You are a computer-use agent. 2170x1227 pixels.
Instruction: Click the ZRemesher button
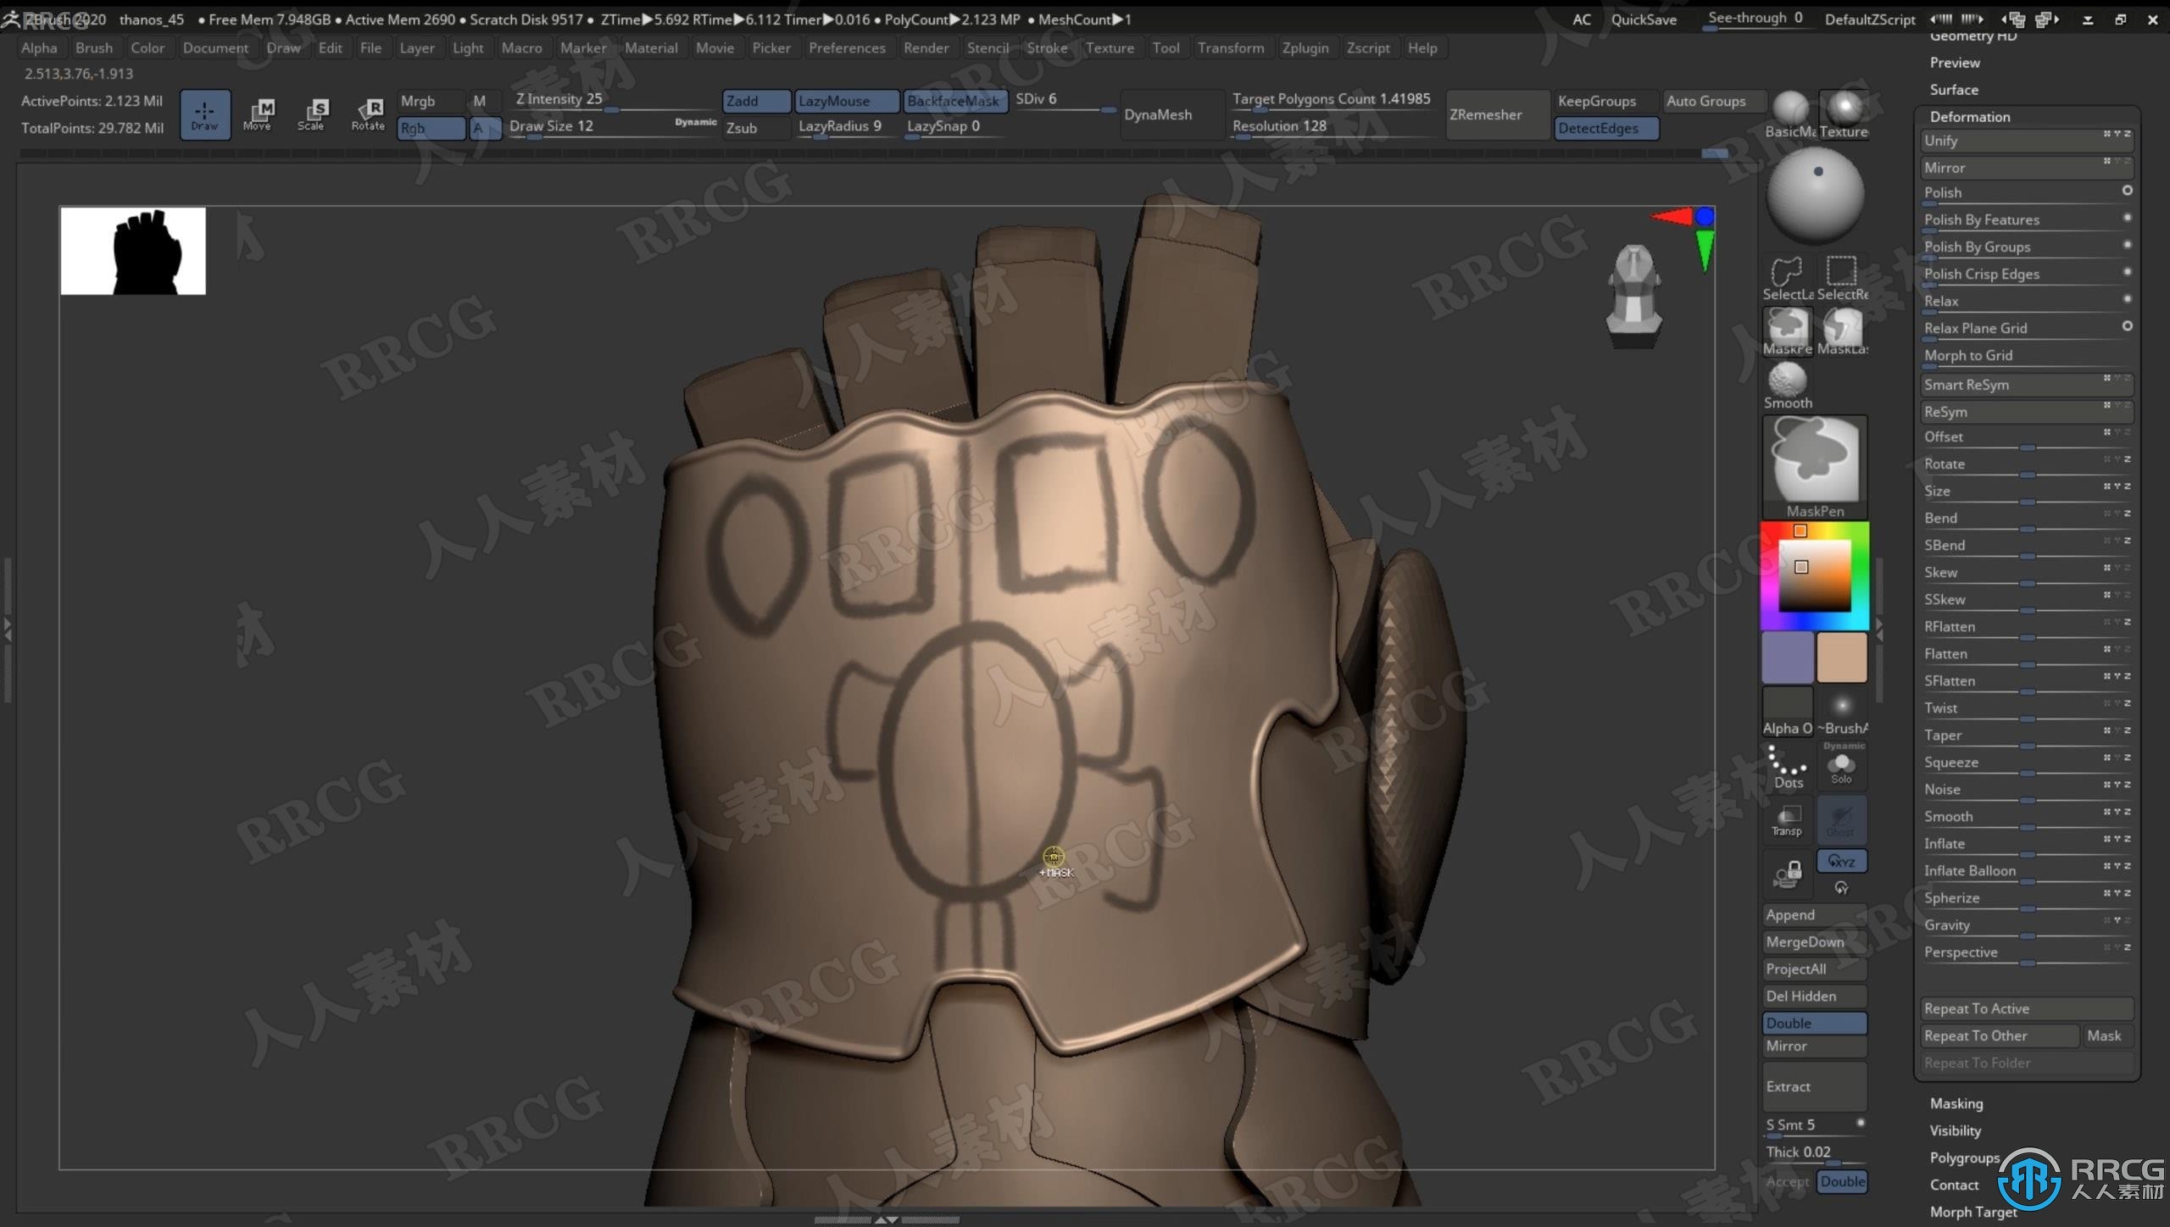[x=1486, y=114]
